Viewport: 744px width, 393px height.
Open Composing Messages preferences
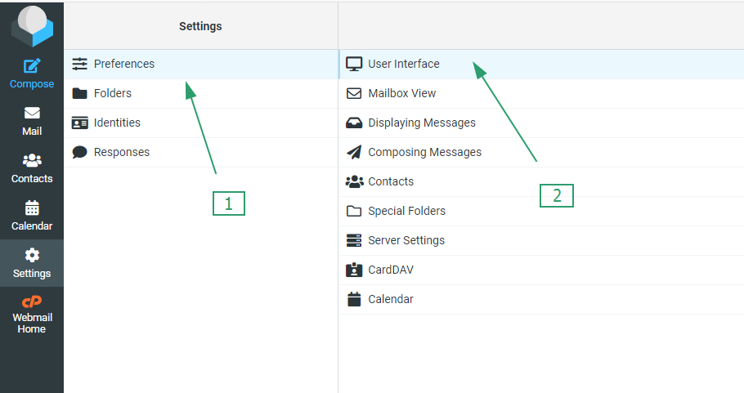(424, 152)
